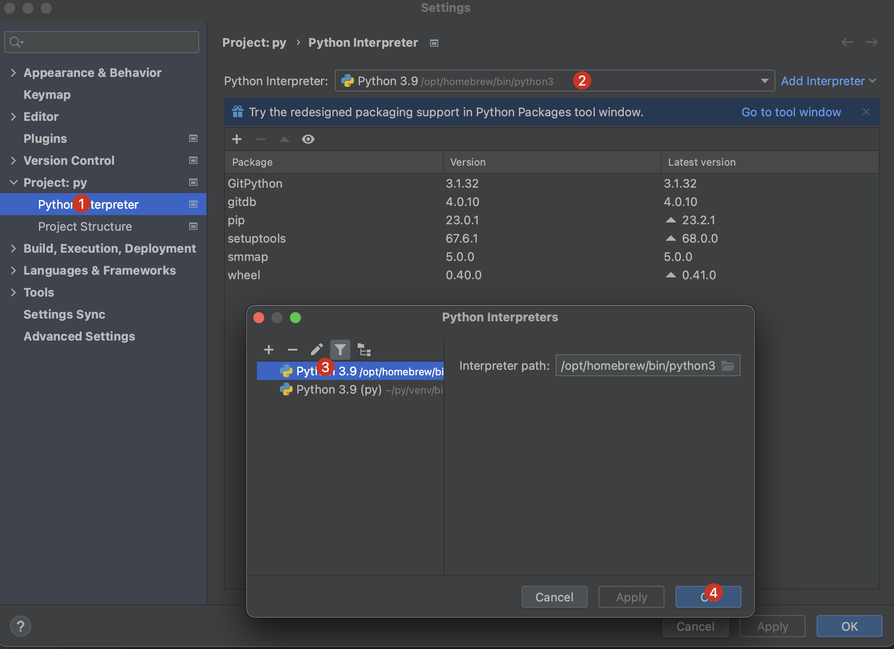This screenshot has height=649, width=894.
Task: Collapse Project: py tree node
Action: click(13, 183)
